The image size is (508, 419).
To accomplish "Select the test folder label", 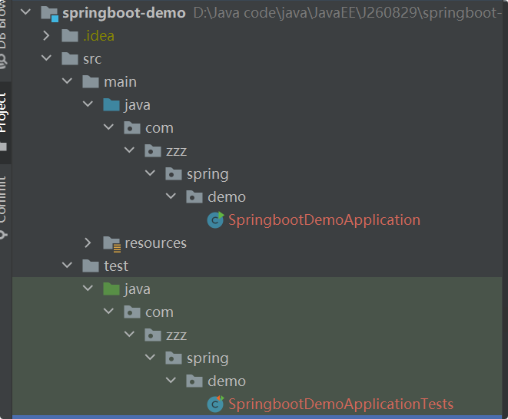I will tap(116, 266).
